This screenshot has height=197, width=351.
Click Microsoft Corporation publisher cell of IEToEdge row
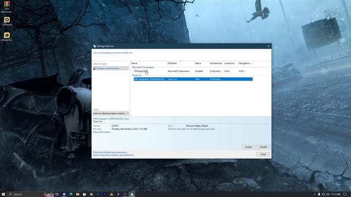[x=179, y=71]
